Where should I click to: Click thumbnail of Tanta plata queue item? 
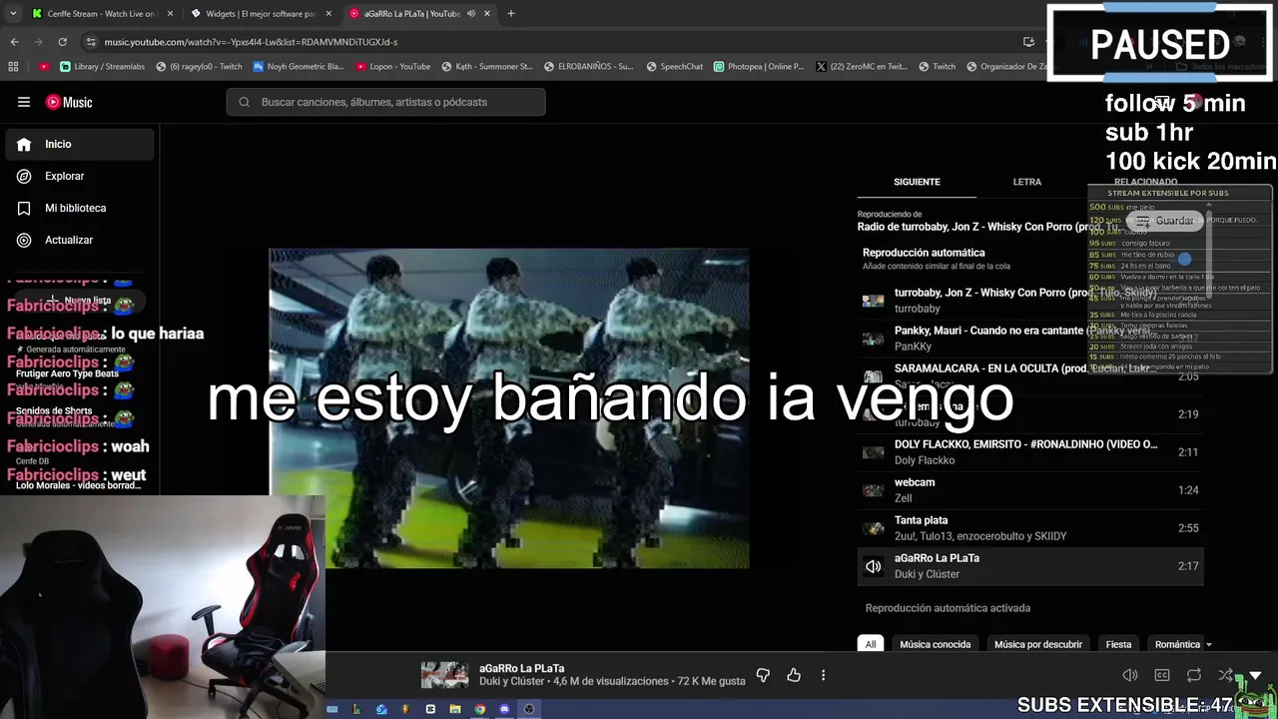click(874, 528)
